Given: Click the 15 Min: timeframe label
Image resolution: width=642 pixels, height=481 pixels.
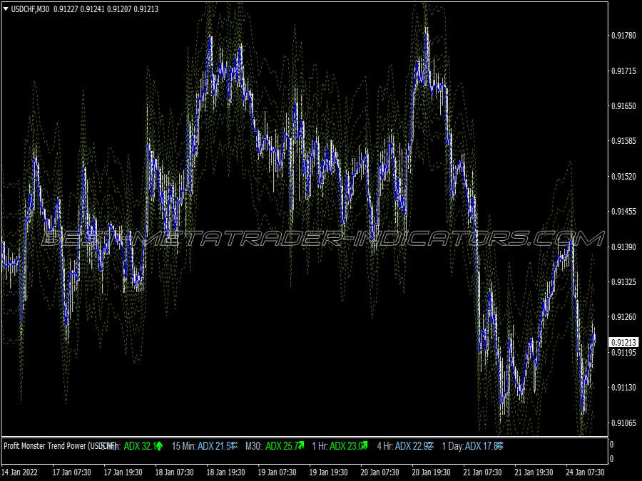Looking at the screenshot, I should tap(183, 446).
